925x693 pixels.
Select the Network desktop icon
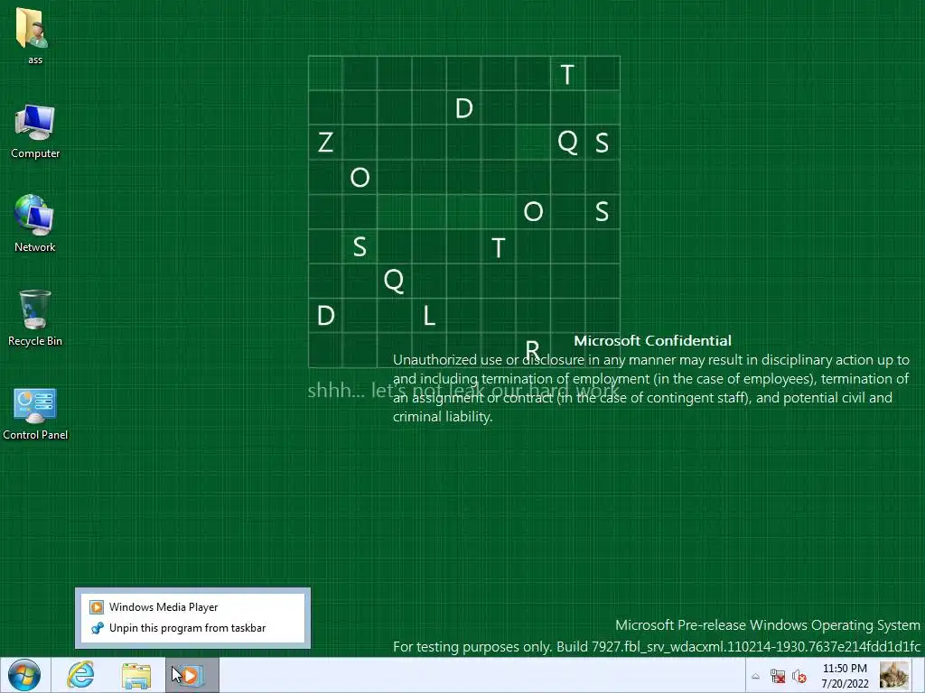click(35, 224)
